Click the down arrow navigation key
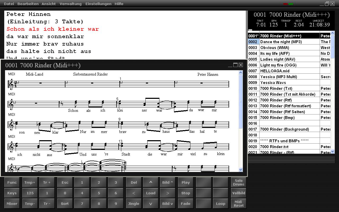Image resolution: width=339 pixels, height=212 pixels. click(x=151, y=204)
